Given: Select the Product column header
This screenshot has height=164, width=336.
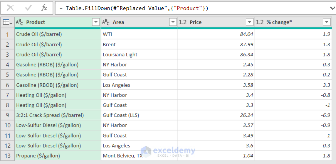Looking at the screenshot, I should pos(54,22).
